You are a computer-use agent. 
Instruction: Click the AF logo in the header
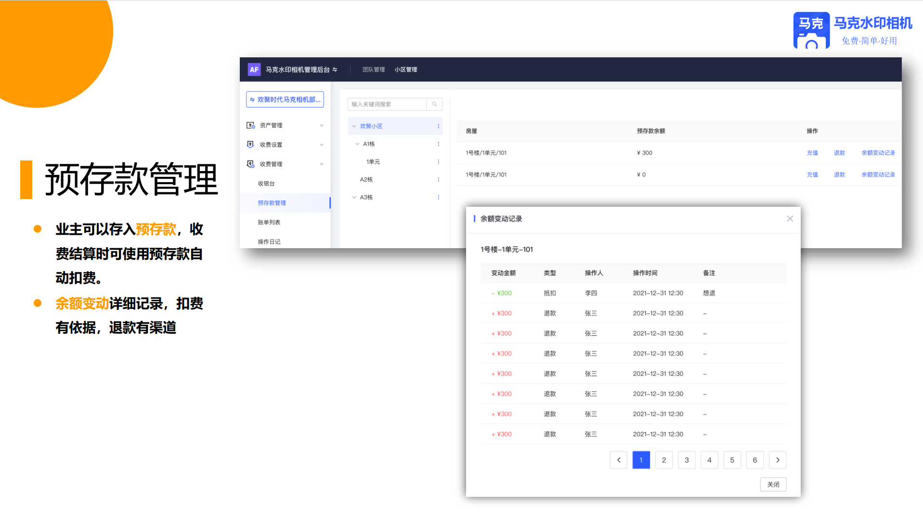click(254, 69)
